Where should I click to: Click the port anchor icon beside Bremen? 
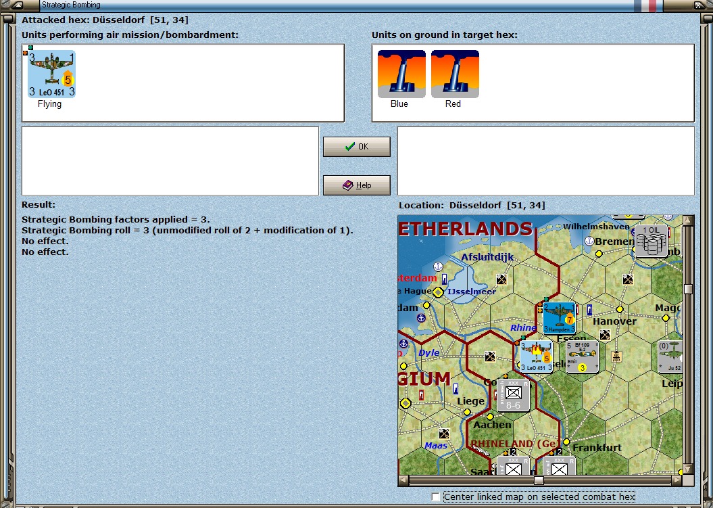pyautogui.click(x=590, y=240)
